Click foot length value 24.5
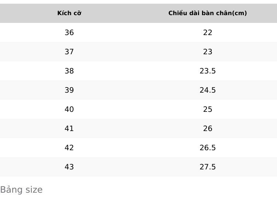Viewport: 277px width, 203px height. click(208, 90)
